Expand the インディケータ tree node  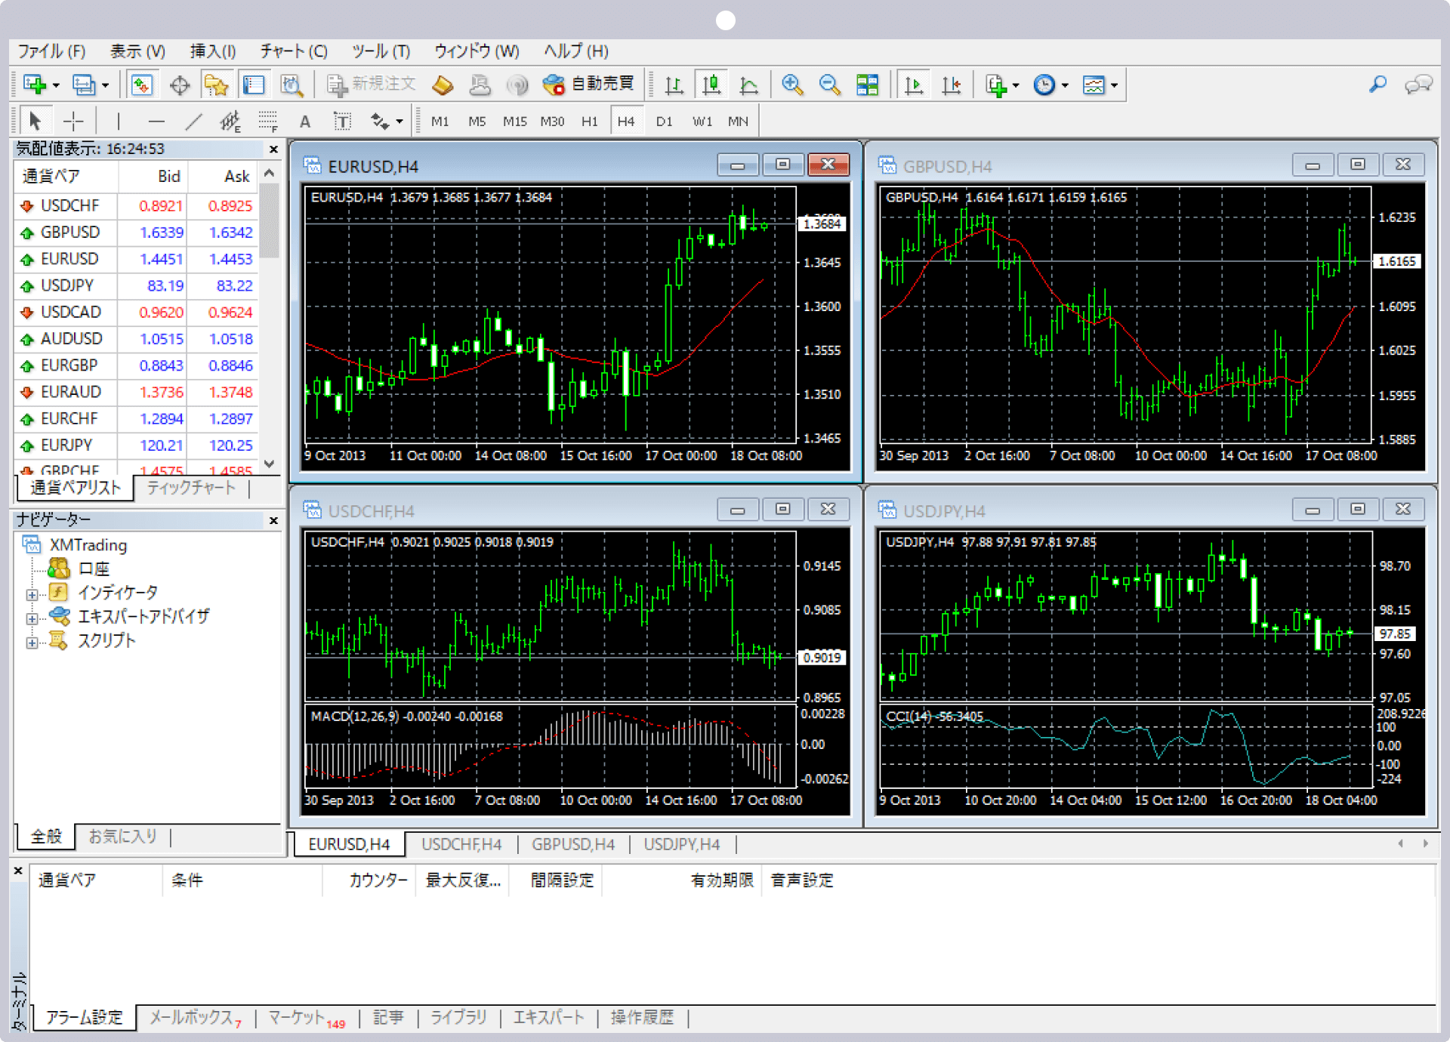coord(32,594)
